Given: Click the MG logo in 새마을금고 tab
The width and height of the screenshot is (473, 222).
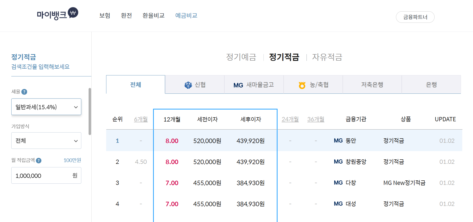Looking at the screenshot, I should tap(238, 85).
